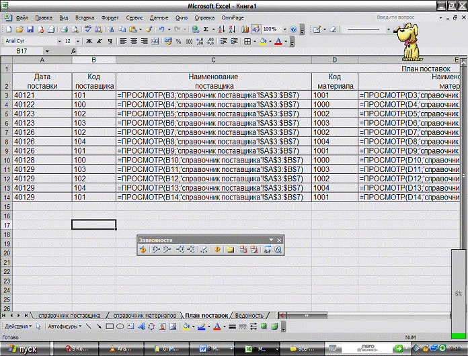Toggle italic formatting (К button)

click(x=98, y=42)
